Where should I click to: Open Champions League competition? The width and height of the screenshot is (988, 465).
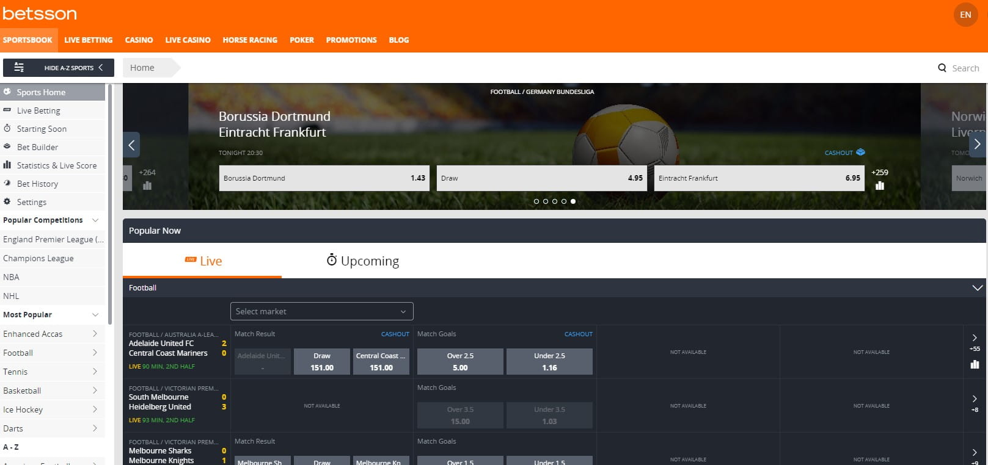point(53,258)
